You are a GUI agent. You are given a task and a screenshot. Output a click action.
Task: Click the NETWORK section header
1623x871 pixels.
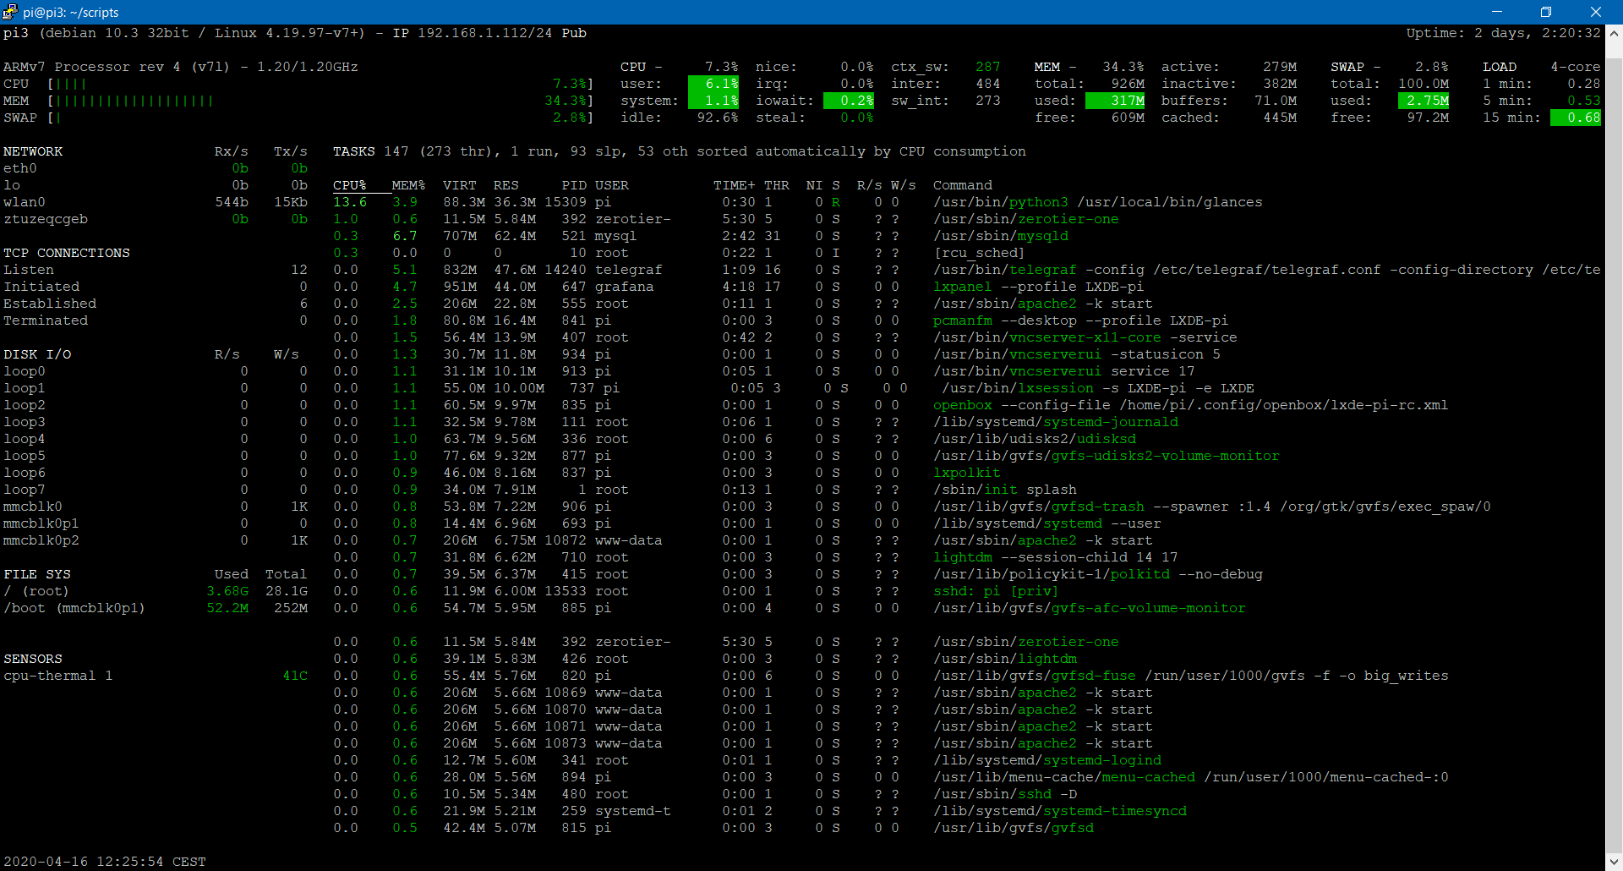(34, 151)
